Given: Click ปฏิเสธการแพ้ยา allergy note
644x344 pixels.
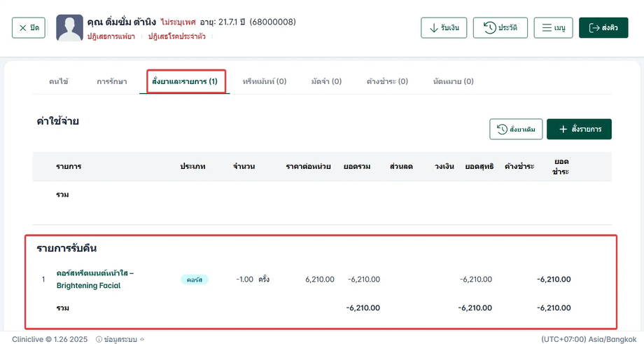Looking at the screenshot, I should 111,36.
